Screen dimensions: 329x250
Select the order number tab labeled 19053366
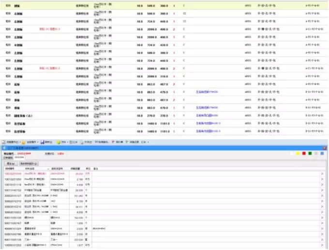pyautogui.click(x=19, y=157)
